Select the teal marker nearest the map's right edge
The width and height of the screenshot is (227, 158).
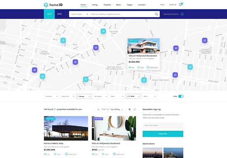click(190, 67)
